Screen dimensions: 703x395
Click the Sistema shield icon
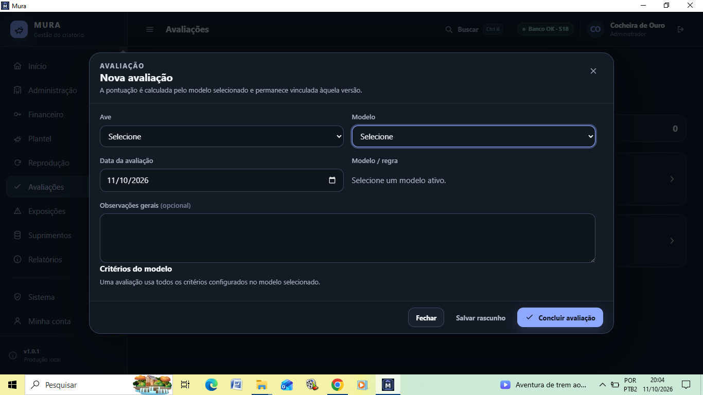(x=17, y=297)
